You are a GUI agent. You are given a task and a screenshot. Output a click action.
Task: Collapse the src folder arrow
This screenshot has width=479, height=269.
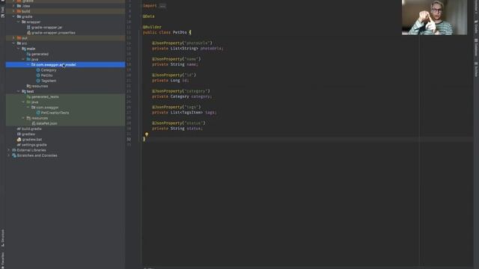(x=13, y=43)
